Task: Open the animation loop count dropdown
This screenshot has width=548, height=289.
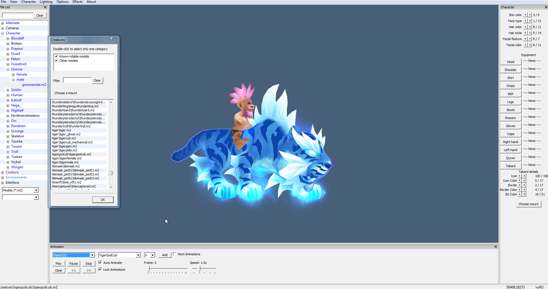Action: click(152, 255)
